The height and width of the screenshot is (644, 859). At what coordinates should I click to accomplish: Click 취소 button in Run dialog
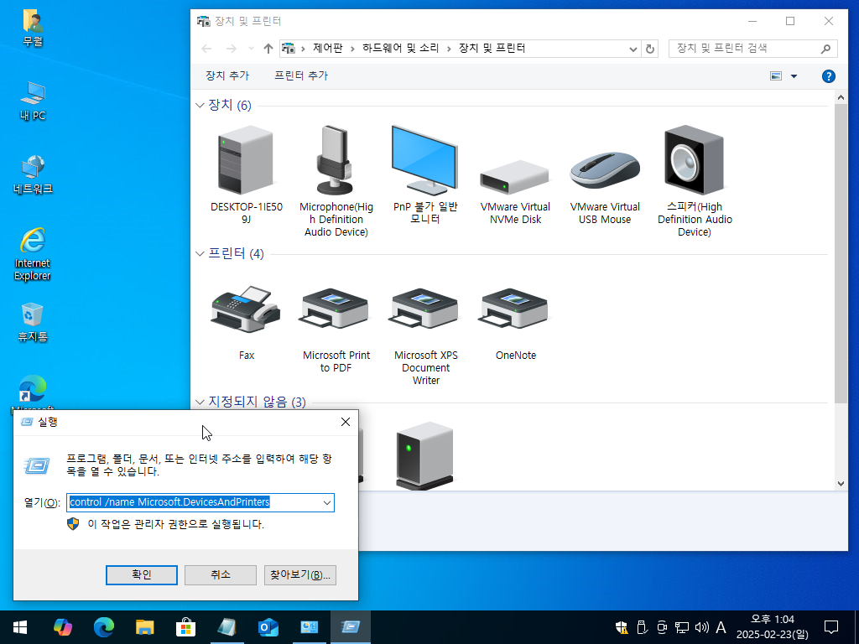pyautogui.click(x=221, y=575)
